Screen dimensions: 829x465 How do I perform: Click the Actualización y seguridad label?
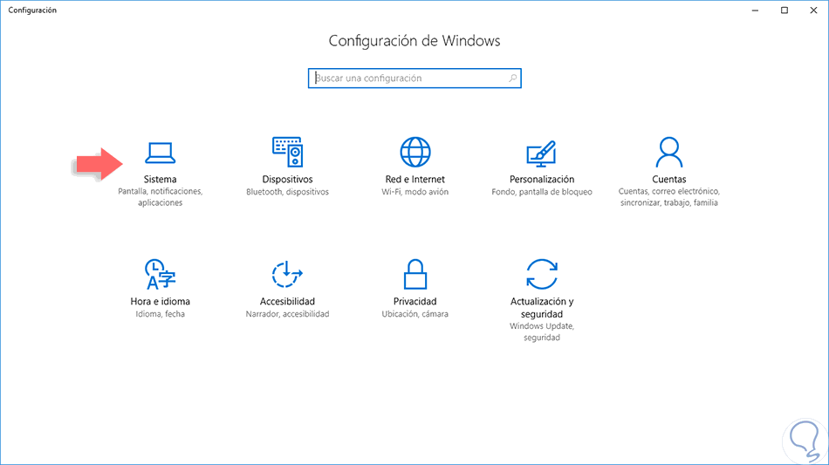click(x=541, y=308)
